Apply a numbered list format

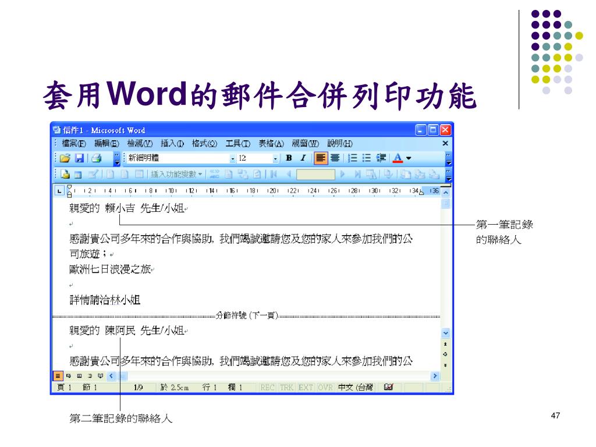[x=353, y=158]
